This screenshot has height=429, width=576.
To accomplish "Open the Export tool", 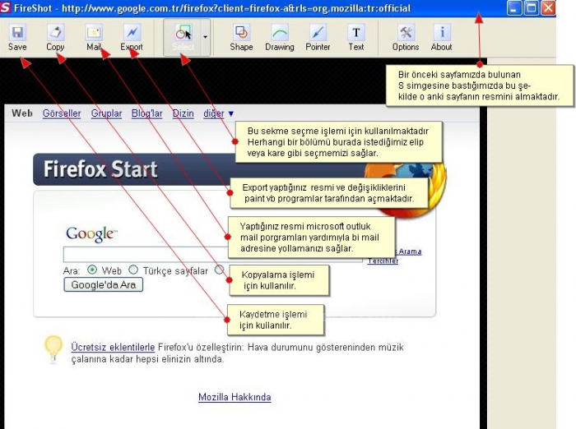I will click(132, 37).
